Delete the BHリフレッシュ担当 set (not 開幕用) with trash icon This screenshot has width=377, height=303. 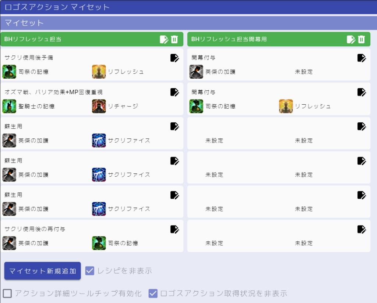[175, 39]
